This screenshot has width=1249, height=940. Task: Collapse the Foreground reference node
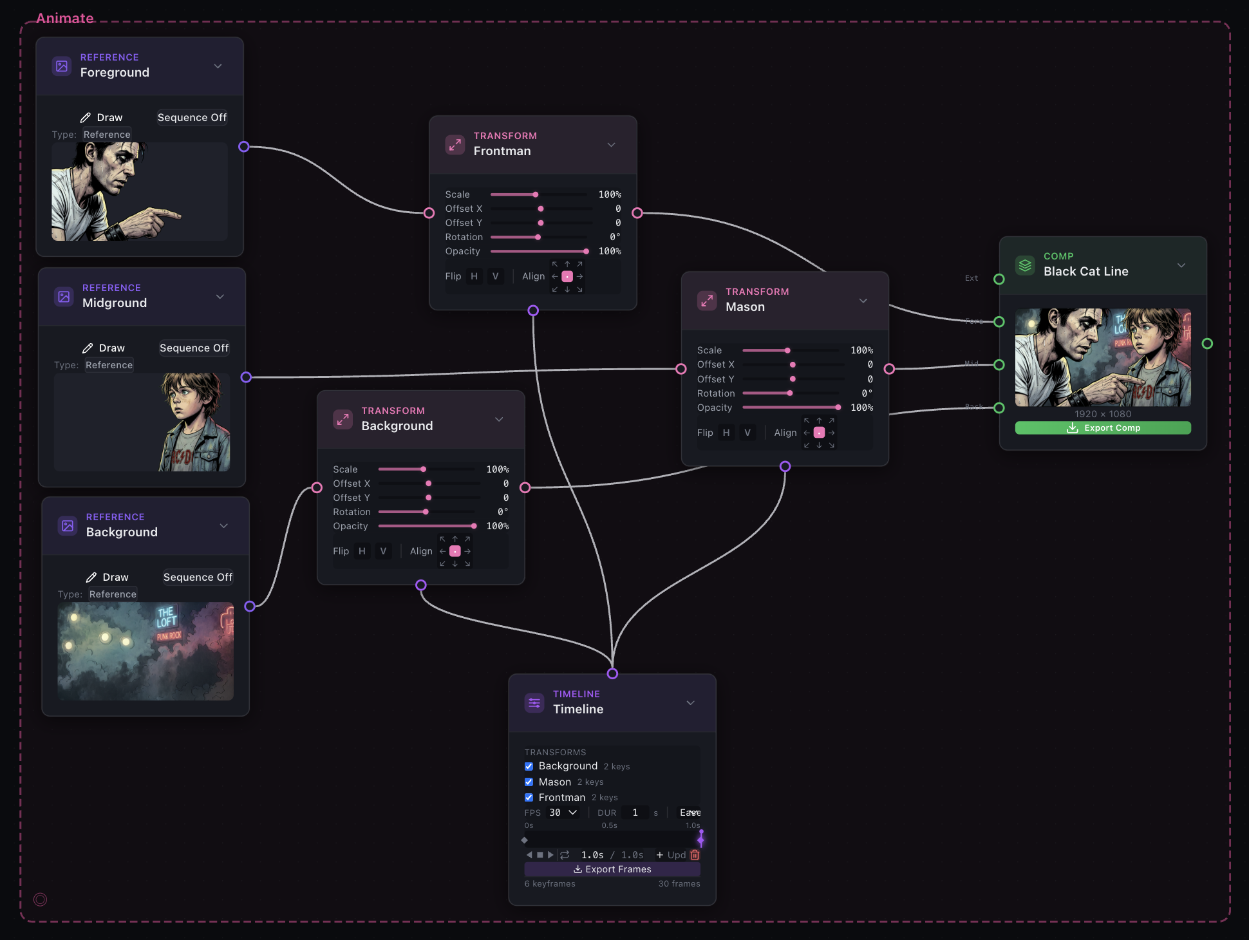coord(218,66)
